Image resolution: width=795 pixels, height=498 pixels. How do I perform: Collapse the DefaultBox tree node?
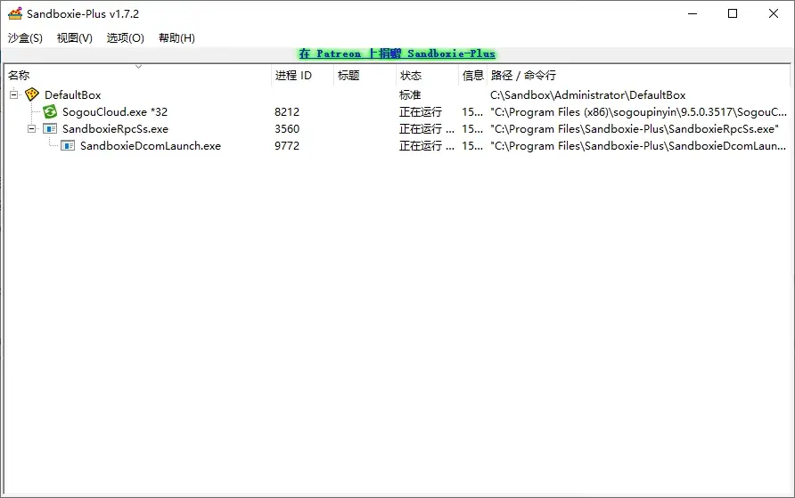[x=14, y=94]
